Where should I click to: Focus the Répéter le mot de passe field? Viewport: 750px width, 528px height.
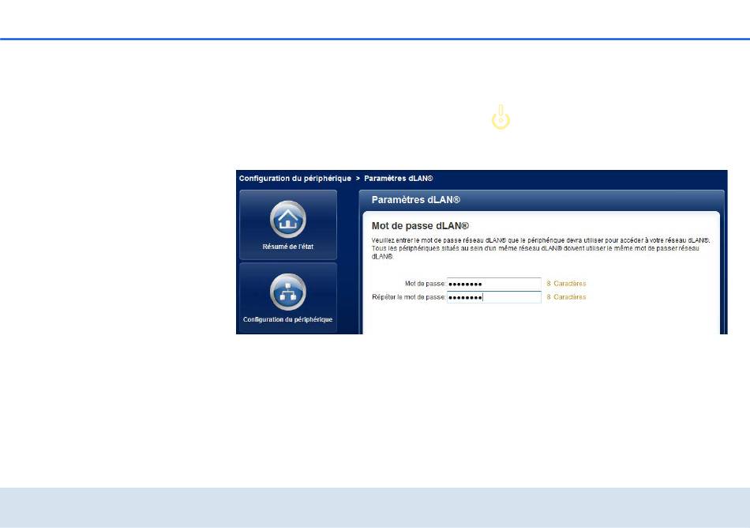coord(494,297)
